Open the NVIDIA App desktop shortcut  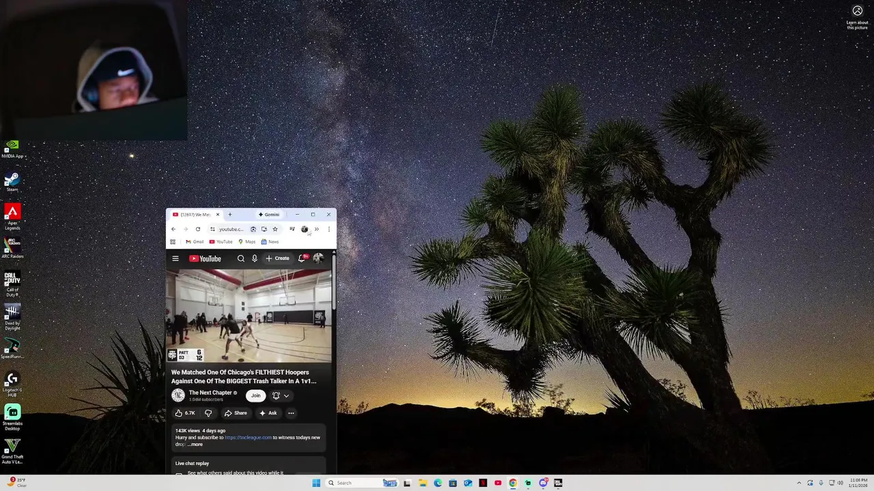point(12,149)
